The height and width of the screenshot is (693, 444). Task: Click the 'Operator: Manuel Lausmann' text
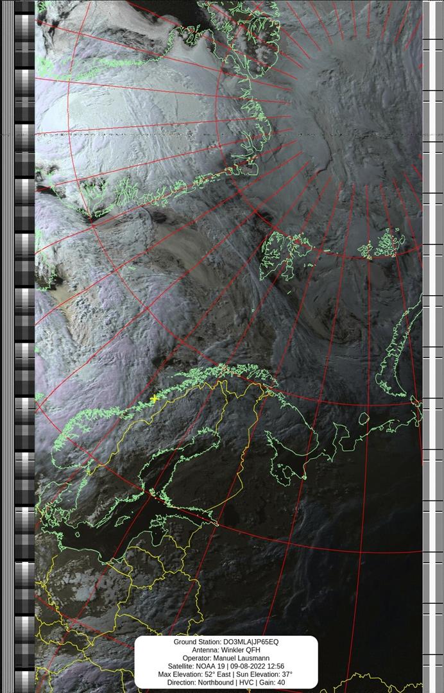coord(226,658)
